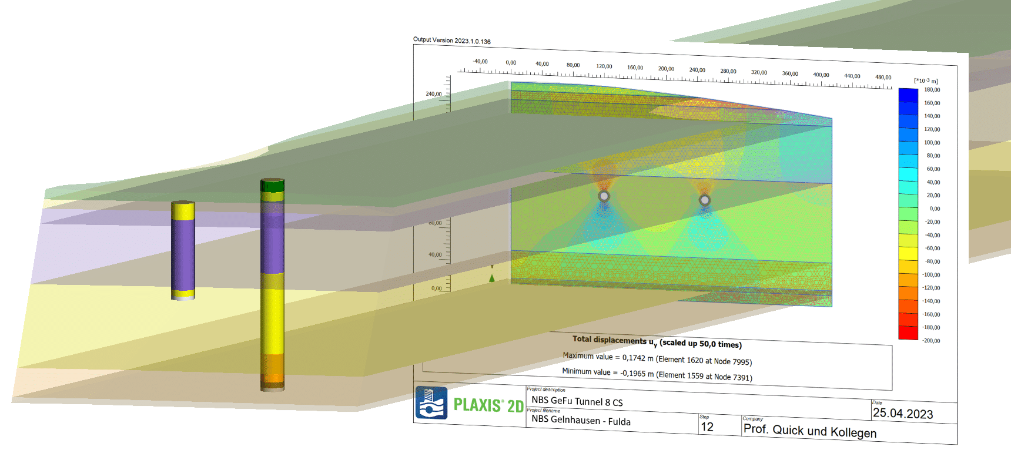Click 200,00 on the horizontal ruler
This screenshot has width=1011, height=460.
666,69
